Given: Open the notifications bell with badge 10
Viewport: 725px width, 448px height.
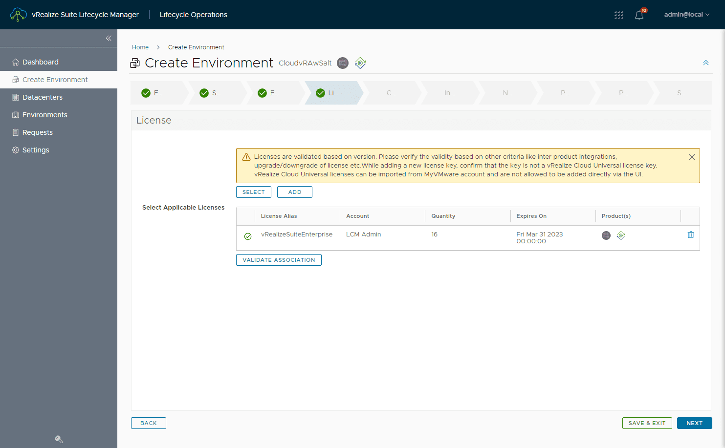Looking at the screenshot, I should 639,15.
